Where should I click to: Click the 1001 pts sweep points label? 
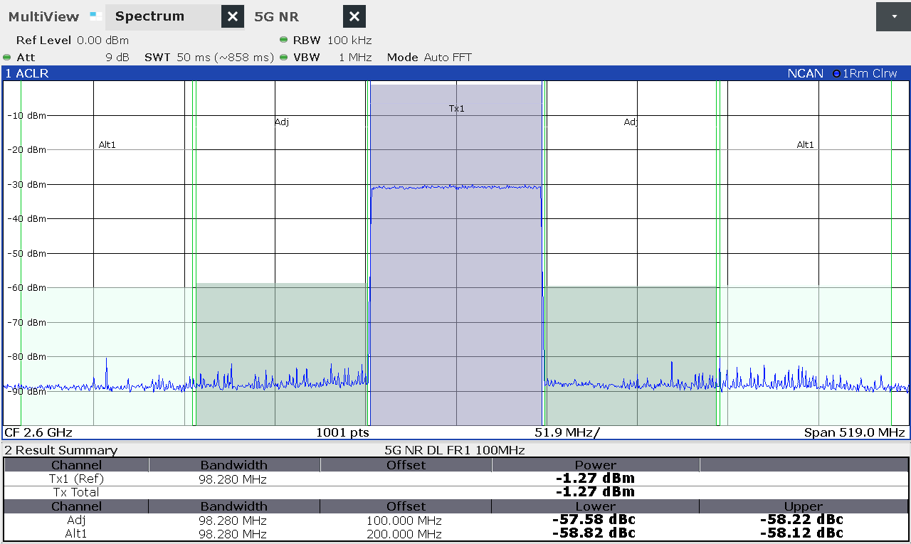[x=343, y=432]
